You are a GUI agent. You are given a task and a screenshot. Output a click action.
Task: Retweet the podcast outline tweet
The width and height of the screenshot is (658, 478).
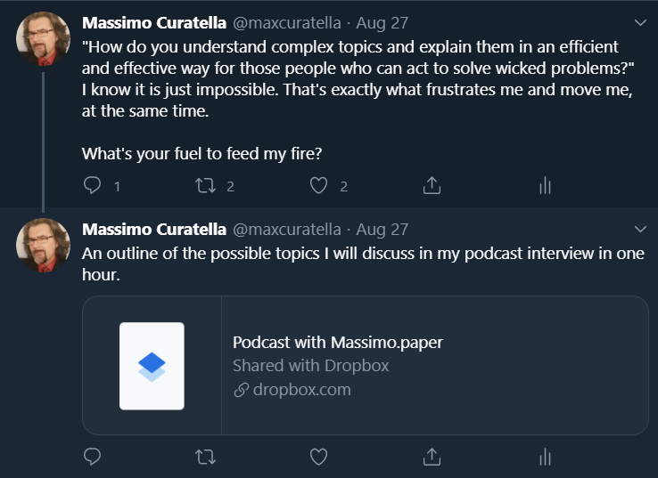tap(205, 457)
